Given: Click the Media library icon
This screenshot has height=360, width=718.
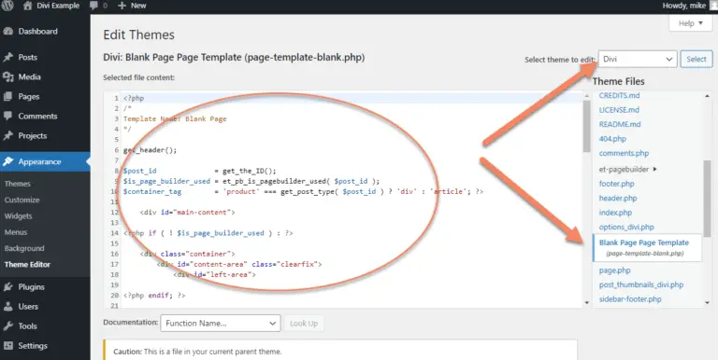Looking at the screenshot, I should tap(7, 77).
